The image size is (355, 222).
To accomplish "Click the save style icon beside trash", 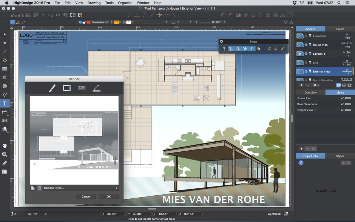I will (x=33, y=188).
